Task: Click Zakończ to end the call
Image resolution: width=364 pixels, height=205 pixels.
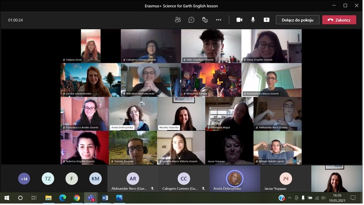Action: (x=339, y=20)
